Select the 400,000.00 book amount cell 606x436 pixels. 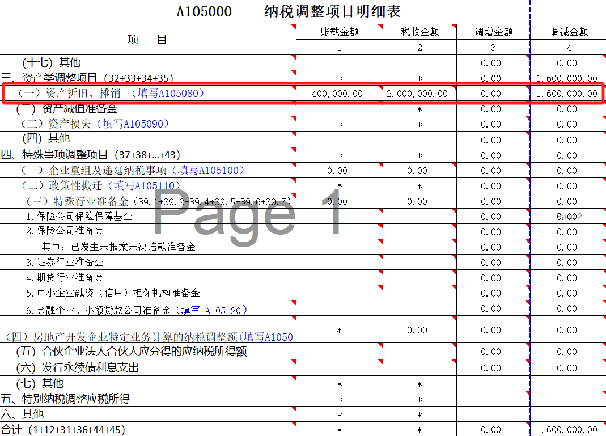338,94
